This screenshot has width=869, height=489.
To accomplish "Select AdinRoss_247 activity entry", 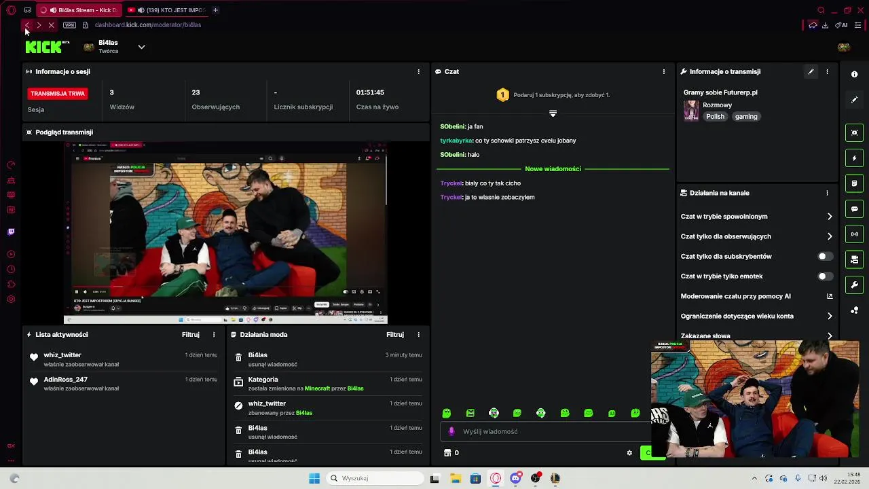I will click(x=123, y=384).
